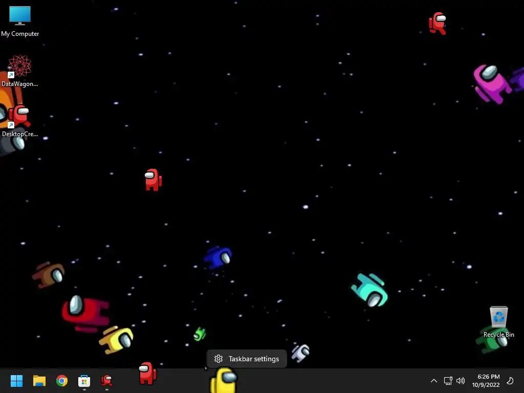Select the DataWagon desktop shortcut
The width and height of the screenshot is (524, 393).
[x=20, y=71]
